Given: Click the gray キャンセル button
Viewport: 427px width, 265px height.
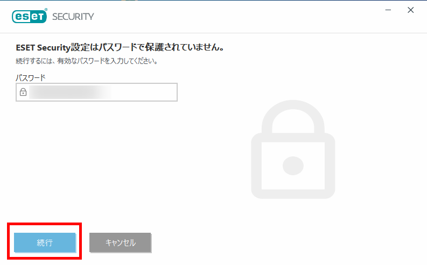Looking at the screenshot, I should tap(120, 242).
